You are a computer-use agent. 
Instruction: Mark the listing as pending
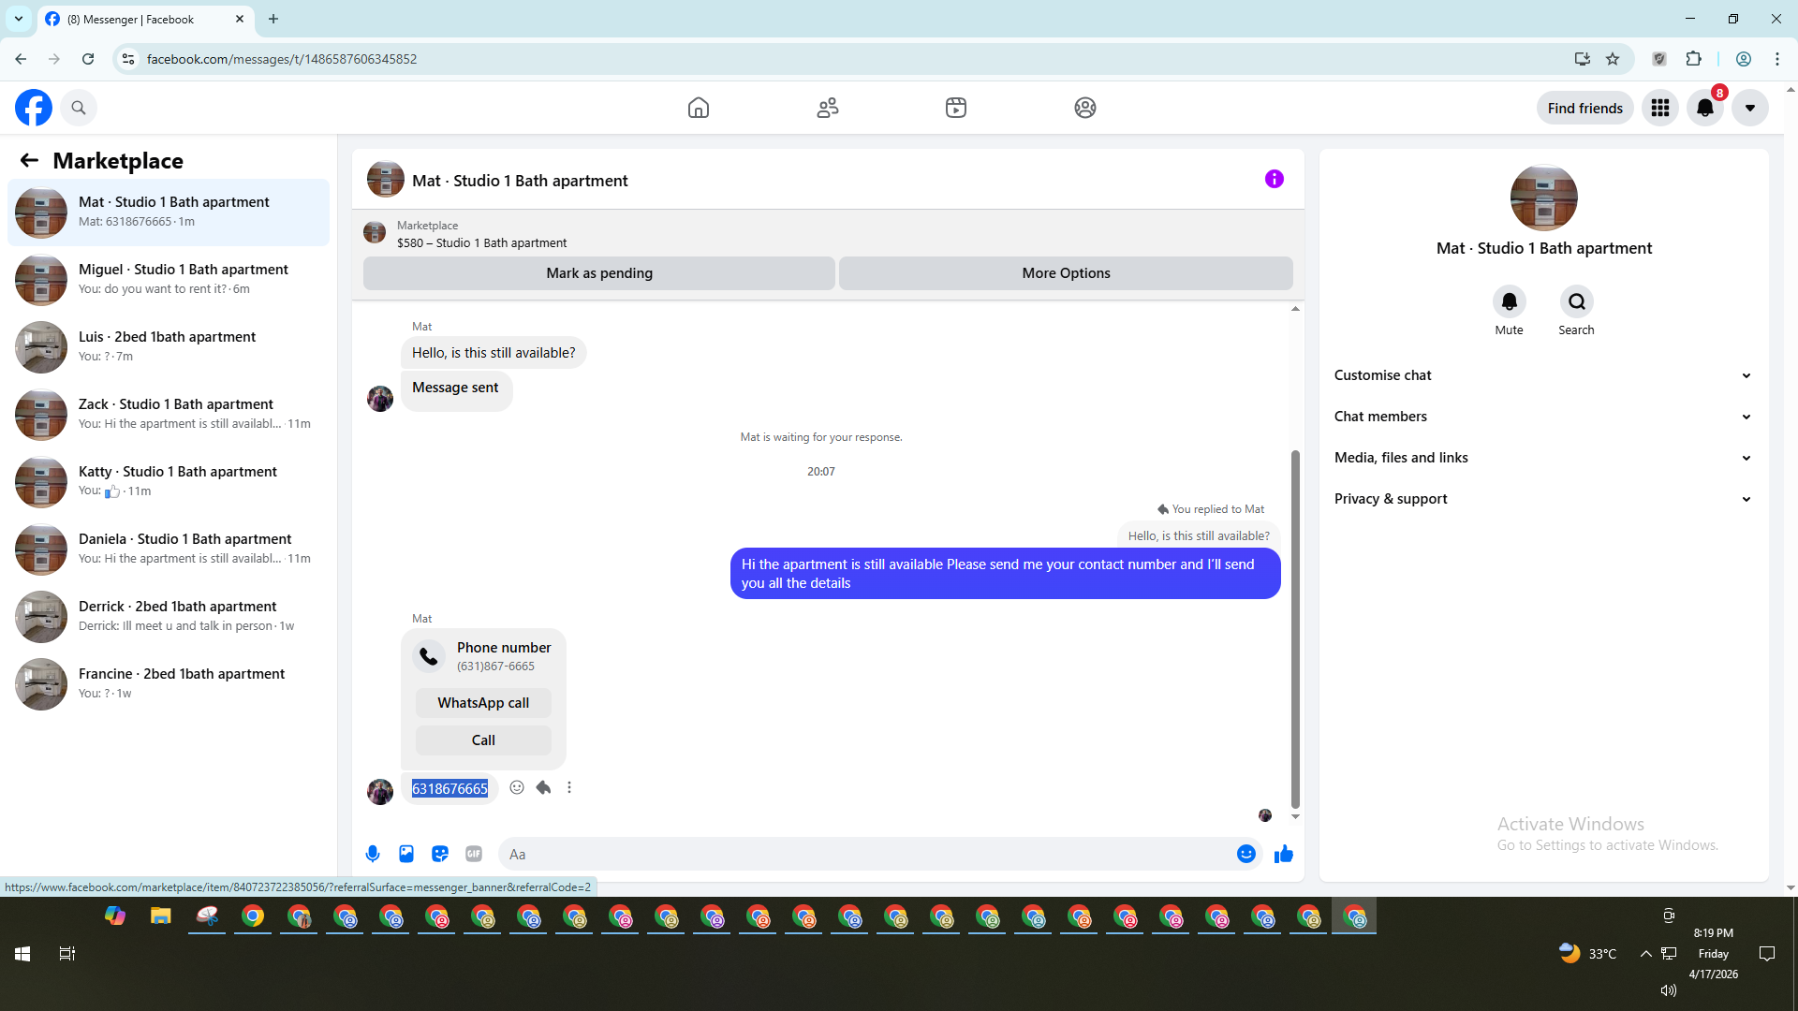pyautogui.click(x=598, y=273)
